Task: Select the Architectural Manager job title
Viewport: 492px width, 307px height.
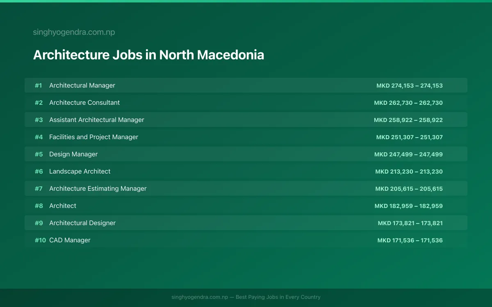Action: (82, 86)
